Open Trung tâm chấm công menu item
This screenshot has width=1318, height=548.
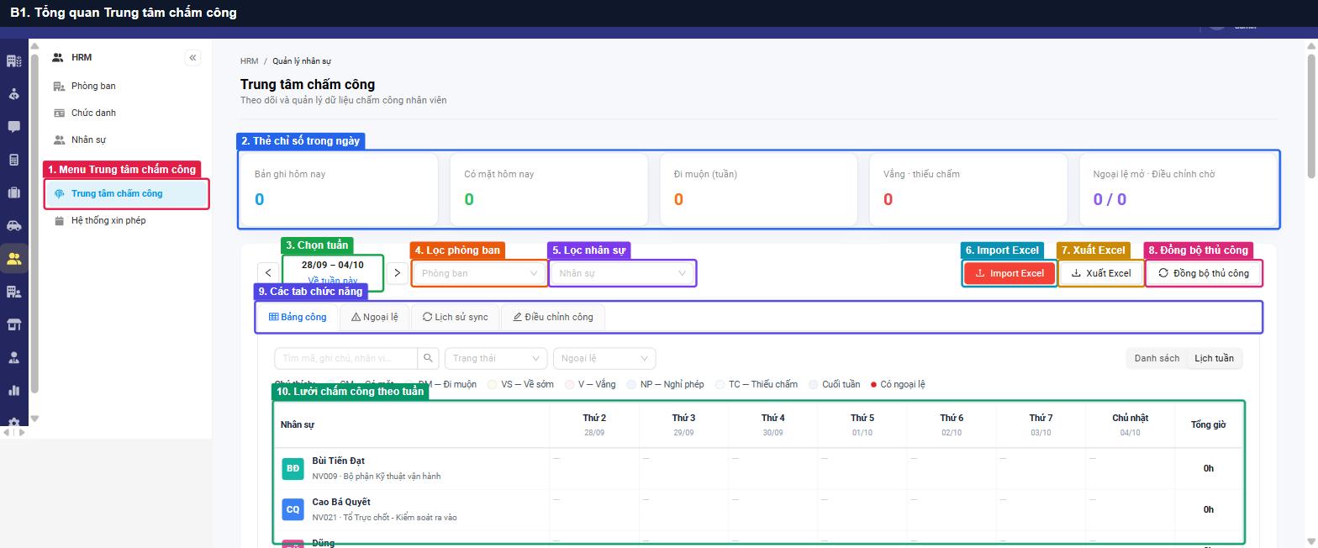[x=125, y=193]
